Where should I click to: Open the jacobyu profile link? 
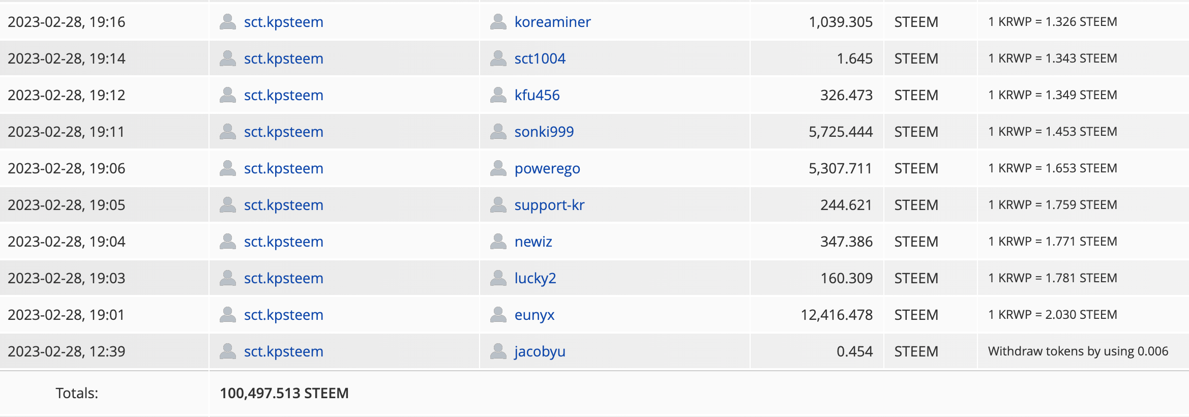tap(540, 352)
